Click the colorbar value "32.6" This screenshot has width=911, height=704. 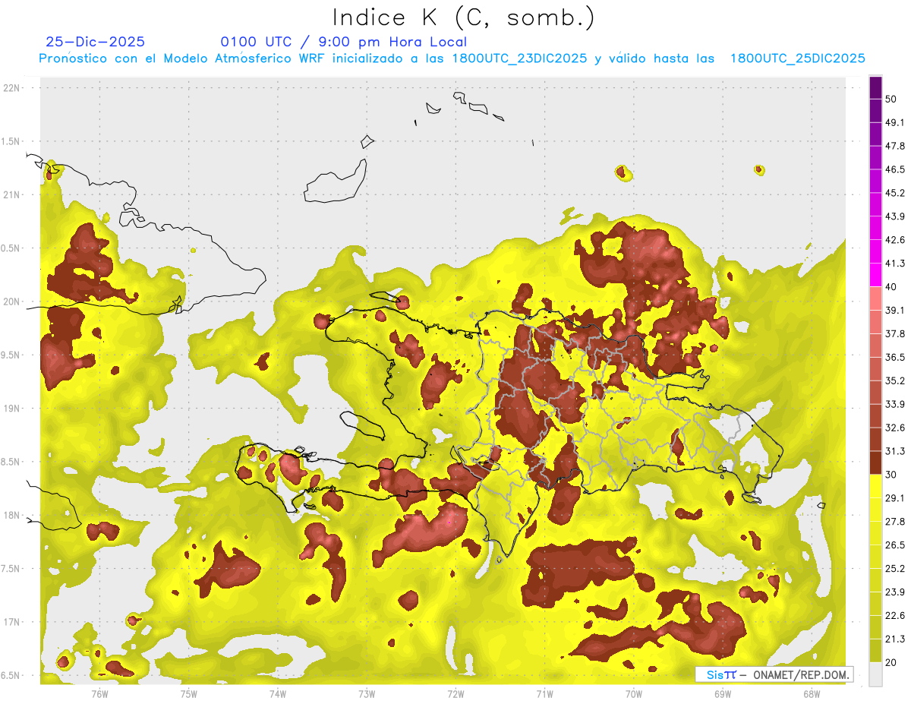pyautogui.click(x=895, y=428)
